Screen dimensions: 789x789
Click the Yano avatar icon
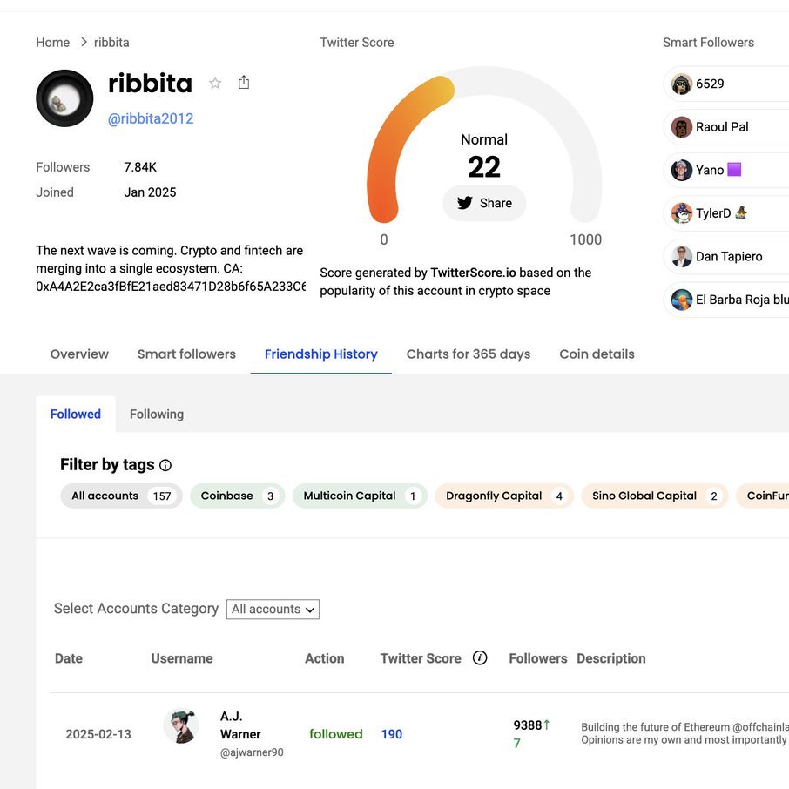pyautogui.click(x=682, y=170)
